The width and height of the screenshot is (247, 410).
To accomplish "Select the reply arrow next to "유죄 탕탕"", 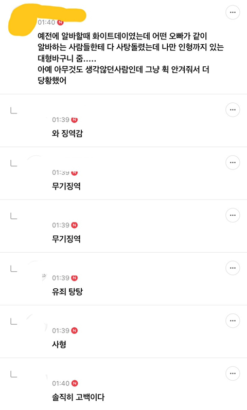I will point(13,269).
